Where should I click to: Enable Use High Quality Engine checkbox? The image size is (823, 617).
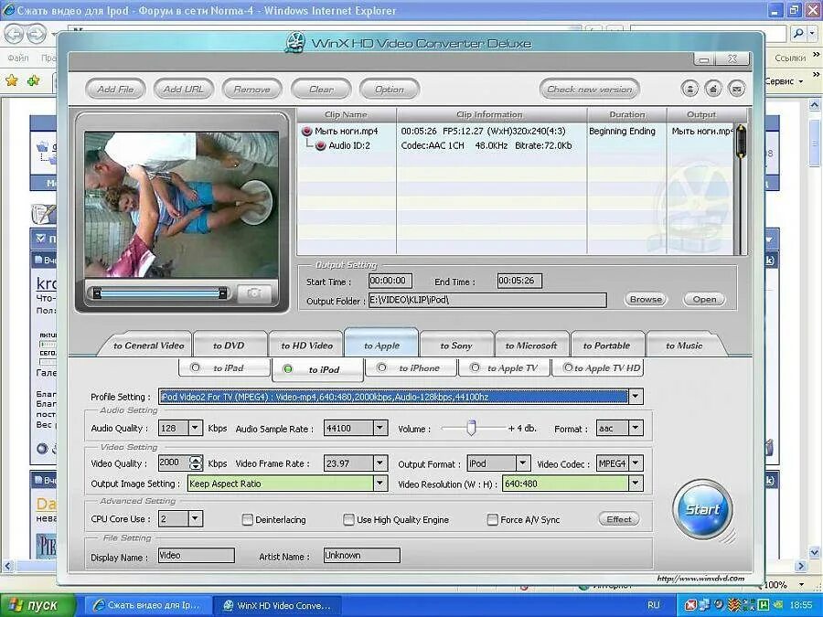[348, 519]
